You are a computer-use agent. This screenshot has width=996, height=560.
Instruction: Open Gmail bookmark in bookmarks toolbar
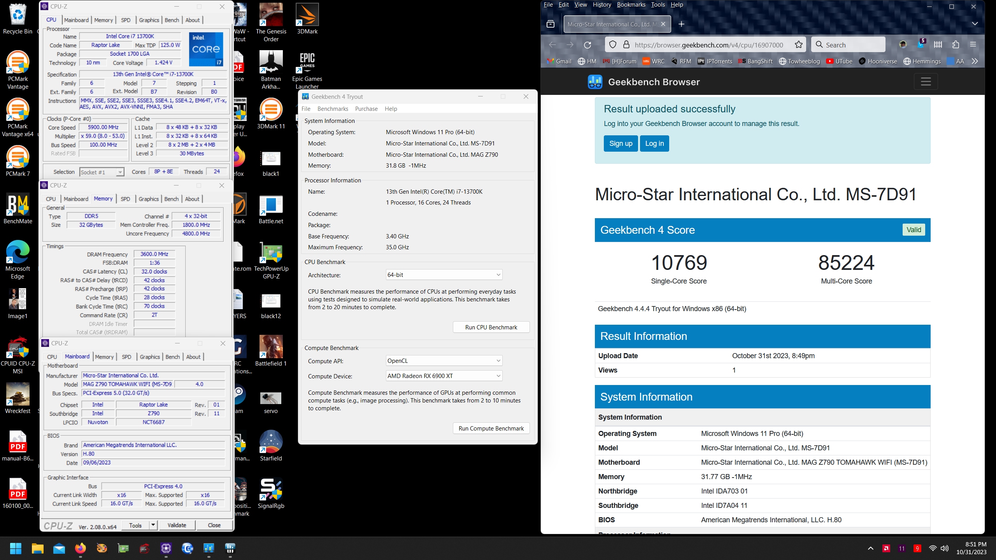(x=559, y=61)
